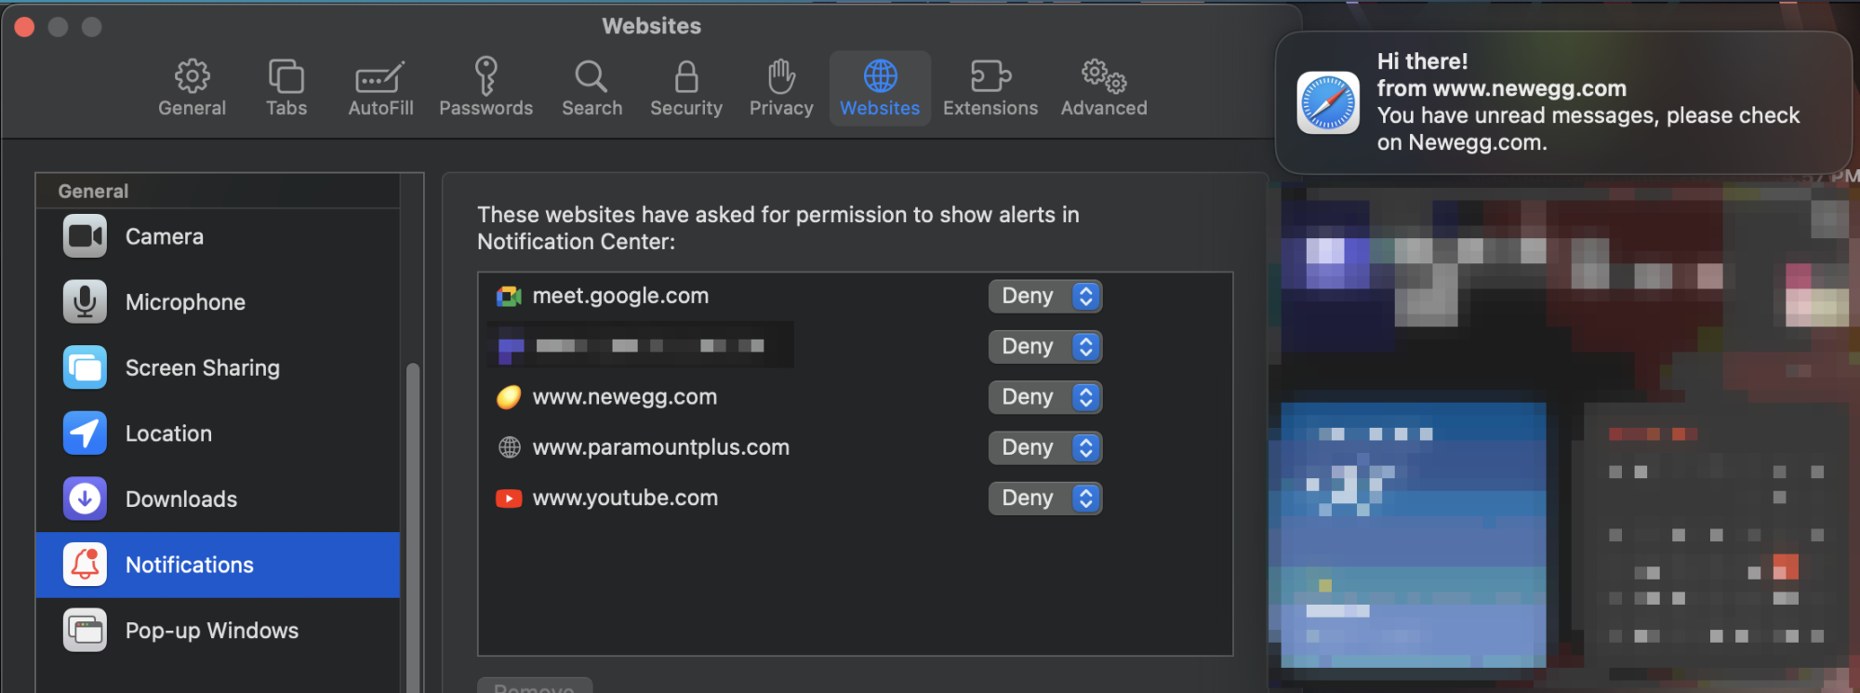Open the Extensions preferences pane
The image size is (1860, 693).
point(990,88)
